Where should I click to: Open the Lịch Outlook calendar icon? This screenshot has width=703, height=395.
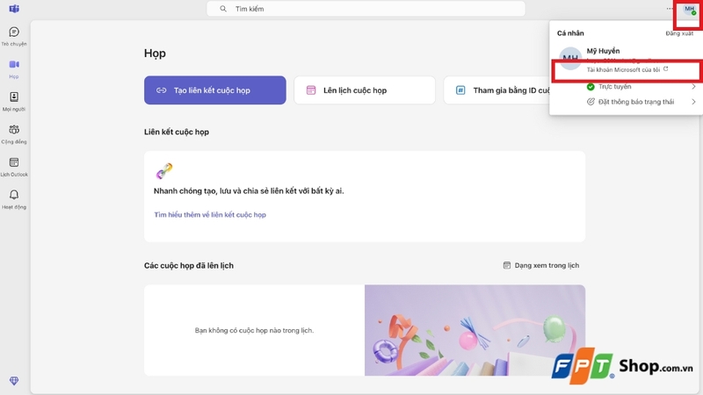click(14, 162)
